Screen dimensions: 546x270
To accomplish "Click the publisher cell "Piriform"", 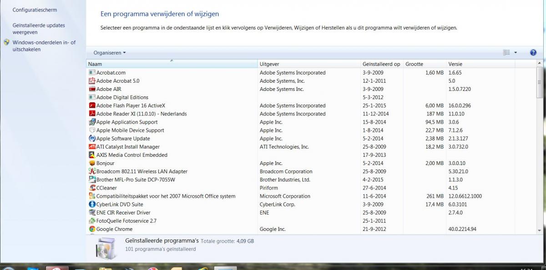I will (269, 188).
